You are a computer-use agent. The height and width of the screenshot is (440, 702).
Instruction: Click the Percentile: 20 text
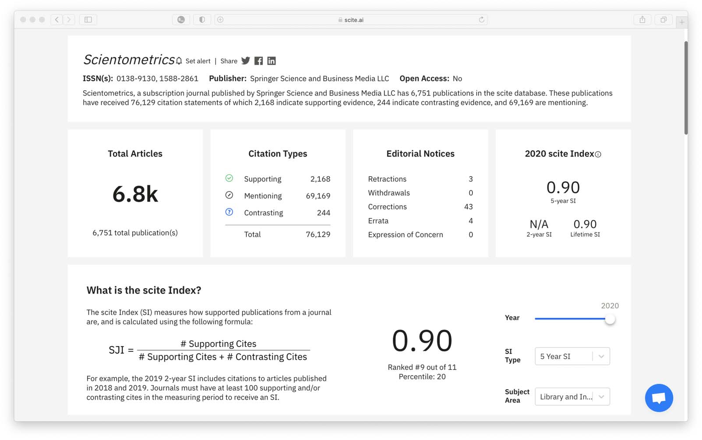point(422,377)
